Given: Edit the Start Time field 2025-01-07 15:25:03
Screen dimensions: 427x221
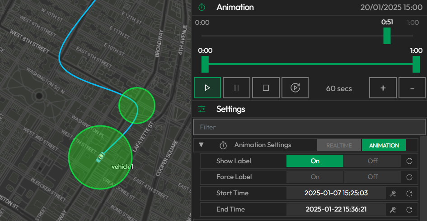Looking at the screenshot, I should pyautogui.click(x=336, y=193).
